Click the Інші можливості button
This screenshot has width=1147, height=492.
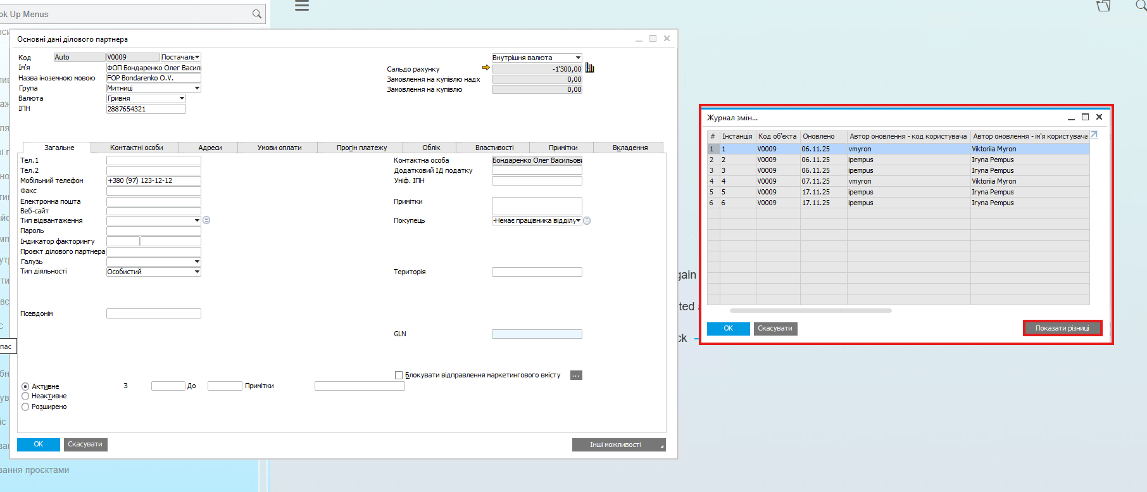(618, 445)
